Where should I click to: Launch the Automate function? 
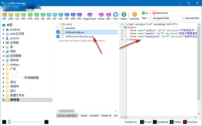[x=134, y=16]
